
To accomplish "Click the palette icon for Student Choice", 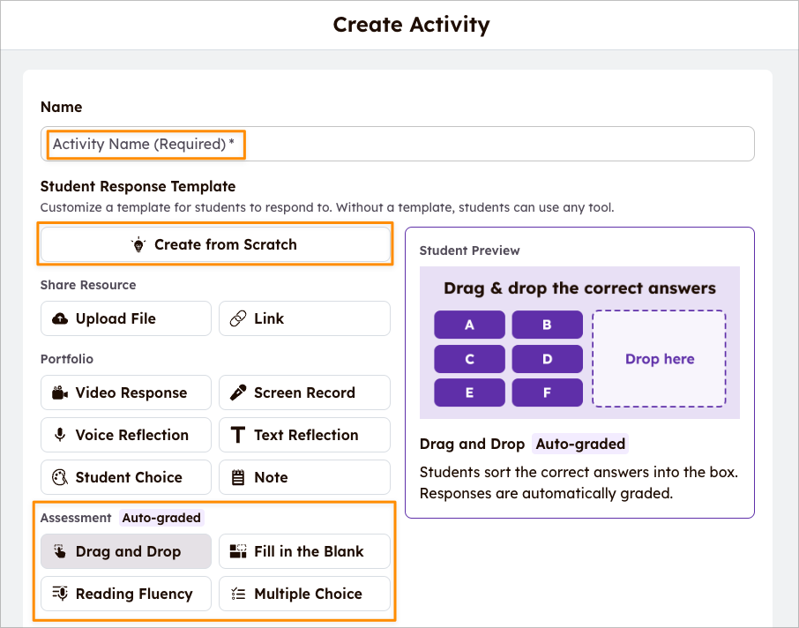I will coord(60,477).
